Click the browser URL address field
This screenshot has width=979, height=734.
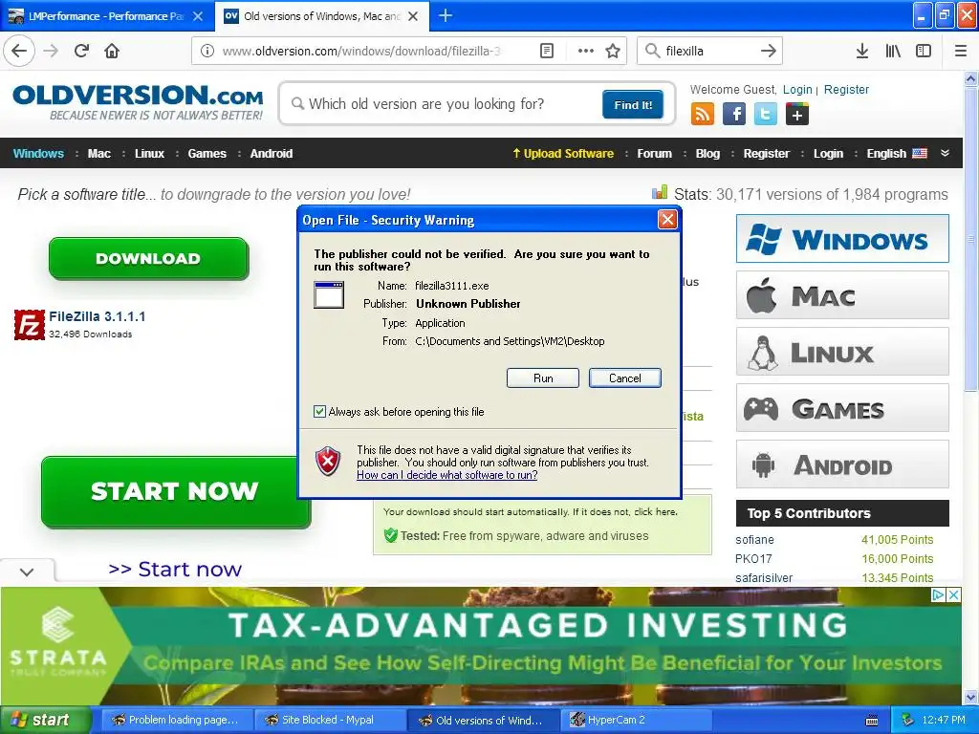[x=362, y=51]
